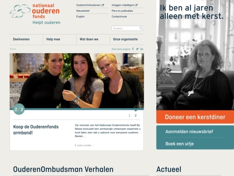
Task: Click Aanmelden nieuwsbrief button
Action: pyautogui.click(x=189, y=132)
